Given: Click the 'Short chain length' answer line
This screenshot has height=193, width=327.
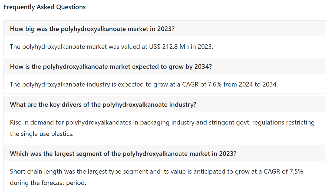Looking at the screenshot, I should coord(157,171).
